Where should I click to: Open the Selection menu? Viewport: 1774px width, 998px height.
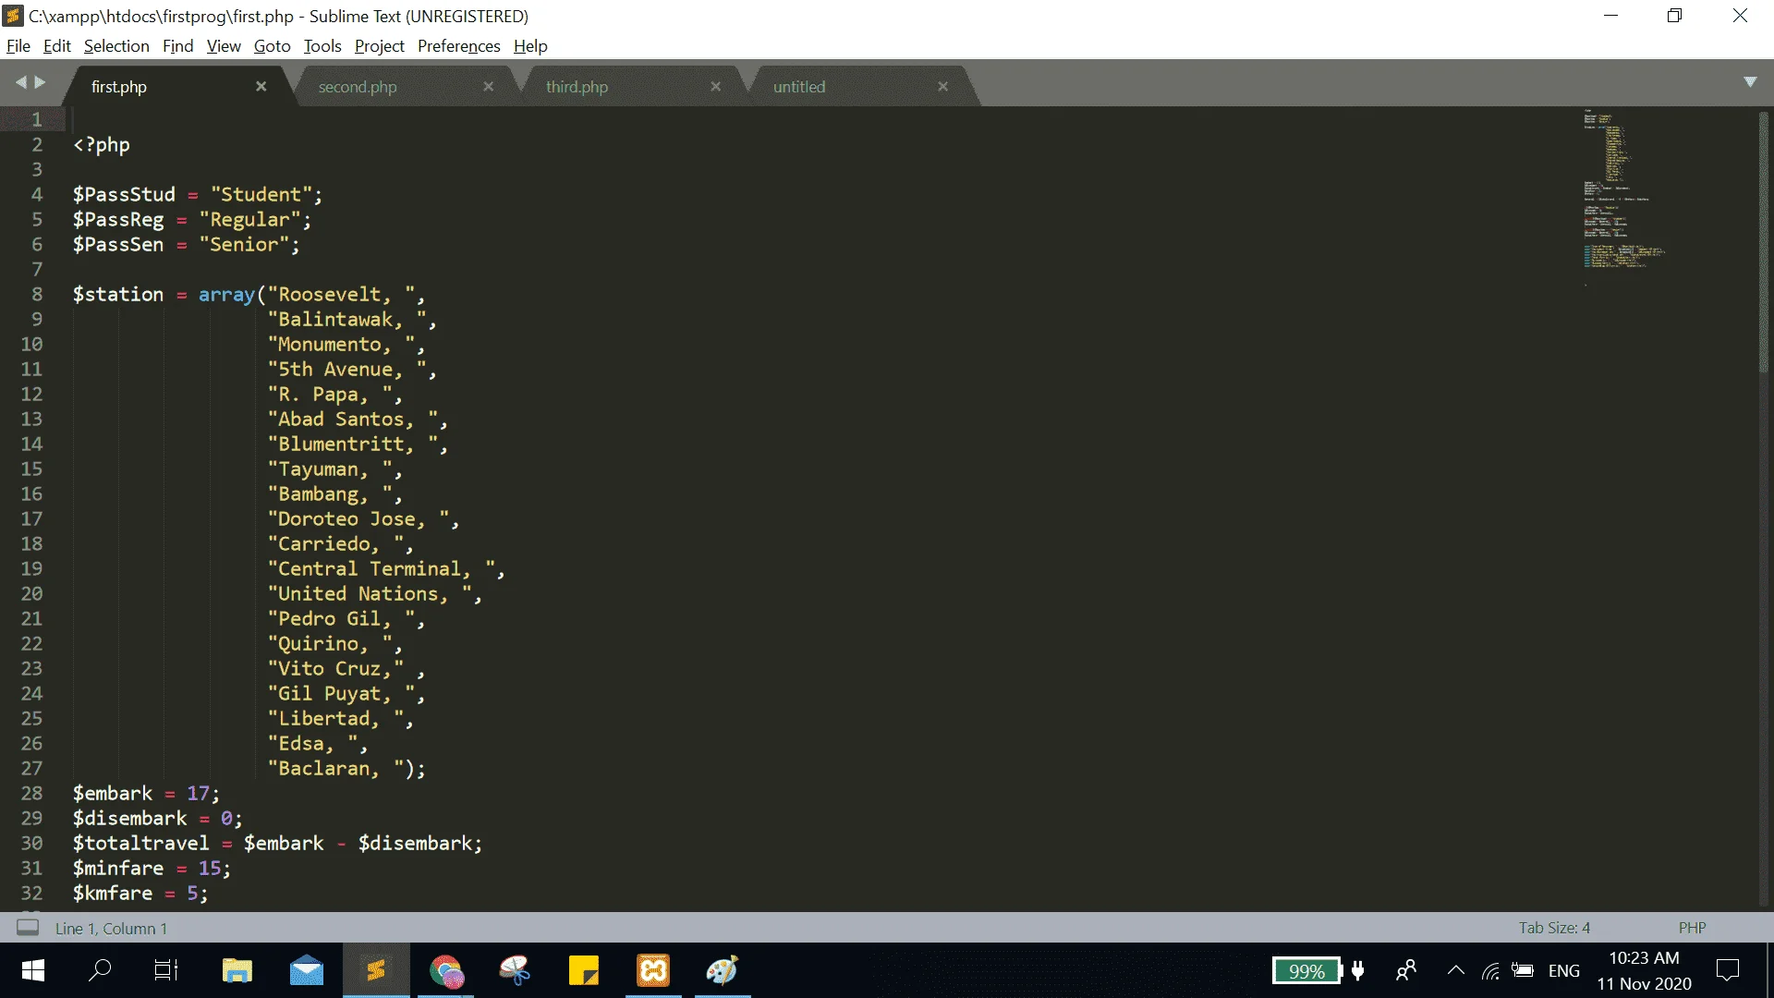click(116, 46)
